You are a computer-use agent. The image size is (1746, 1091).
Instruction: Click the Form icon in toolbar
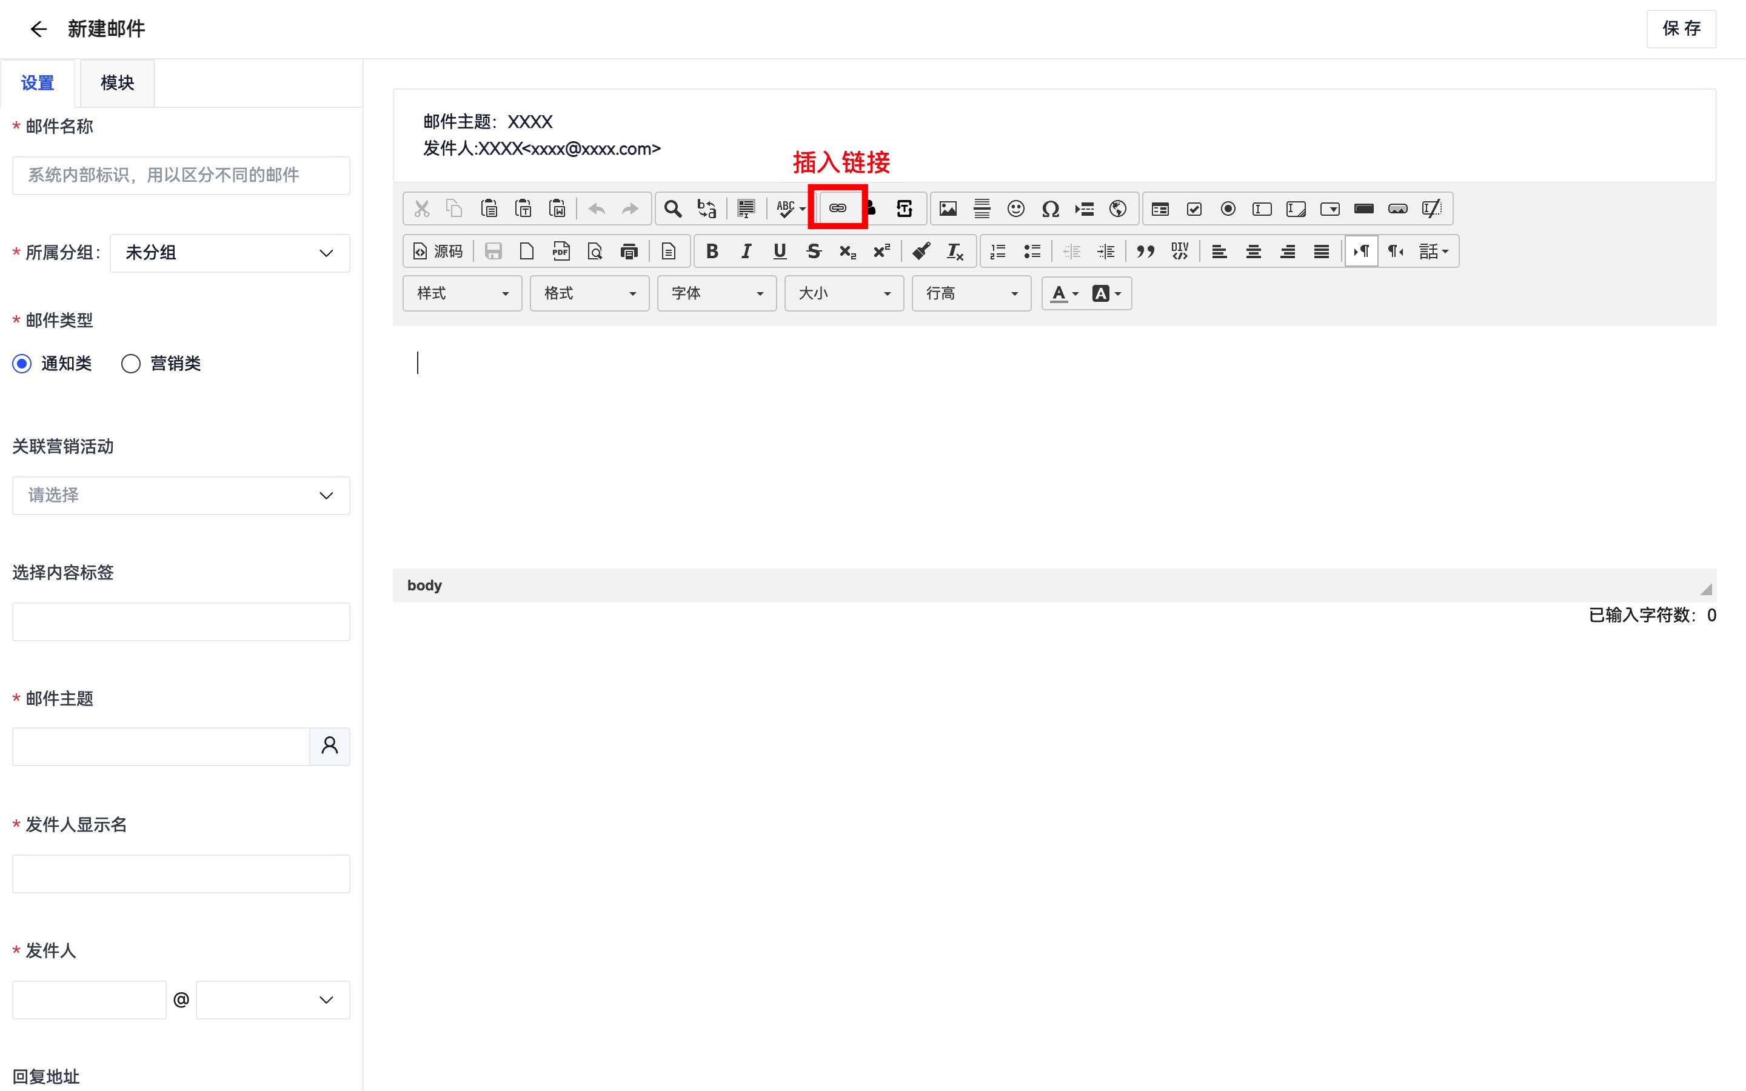click(x=1160, y=209)
